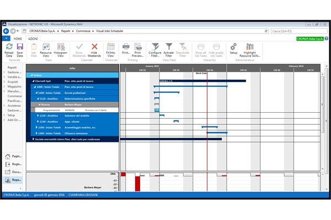Switch to the HOME ribbon tab

pos(18,38)
